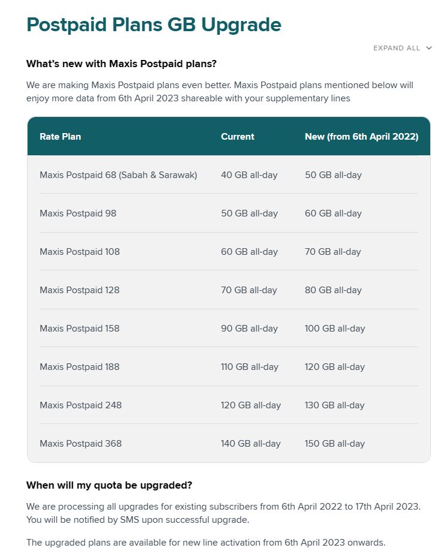Click the "New (from 6th April 2022)" header

[361, 137]
